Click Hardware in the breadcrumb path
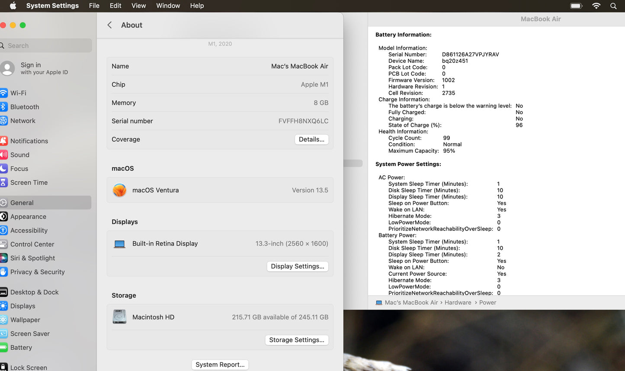 point(458,303)
